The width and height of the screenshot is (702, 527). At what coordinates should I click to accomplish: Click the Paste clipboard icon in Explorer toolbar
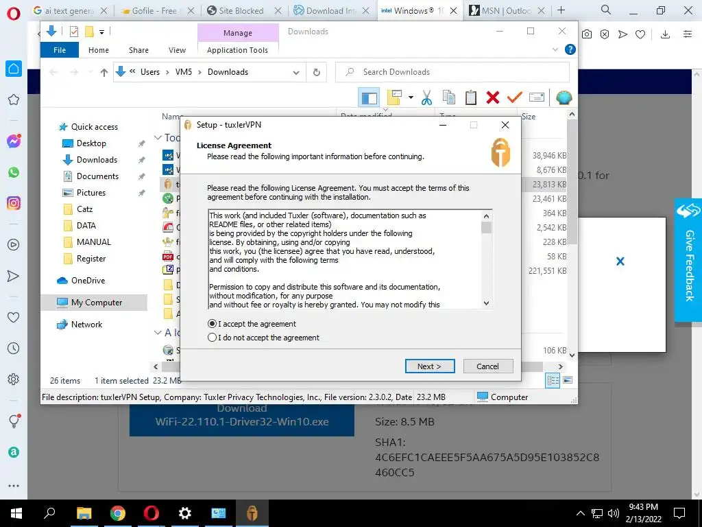470,97
